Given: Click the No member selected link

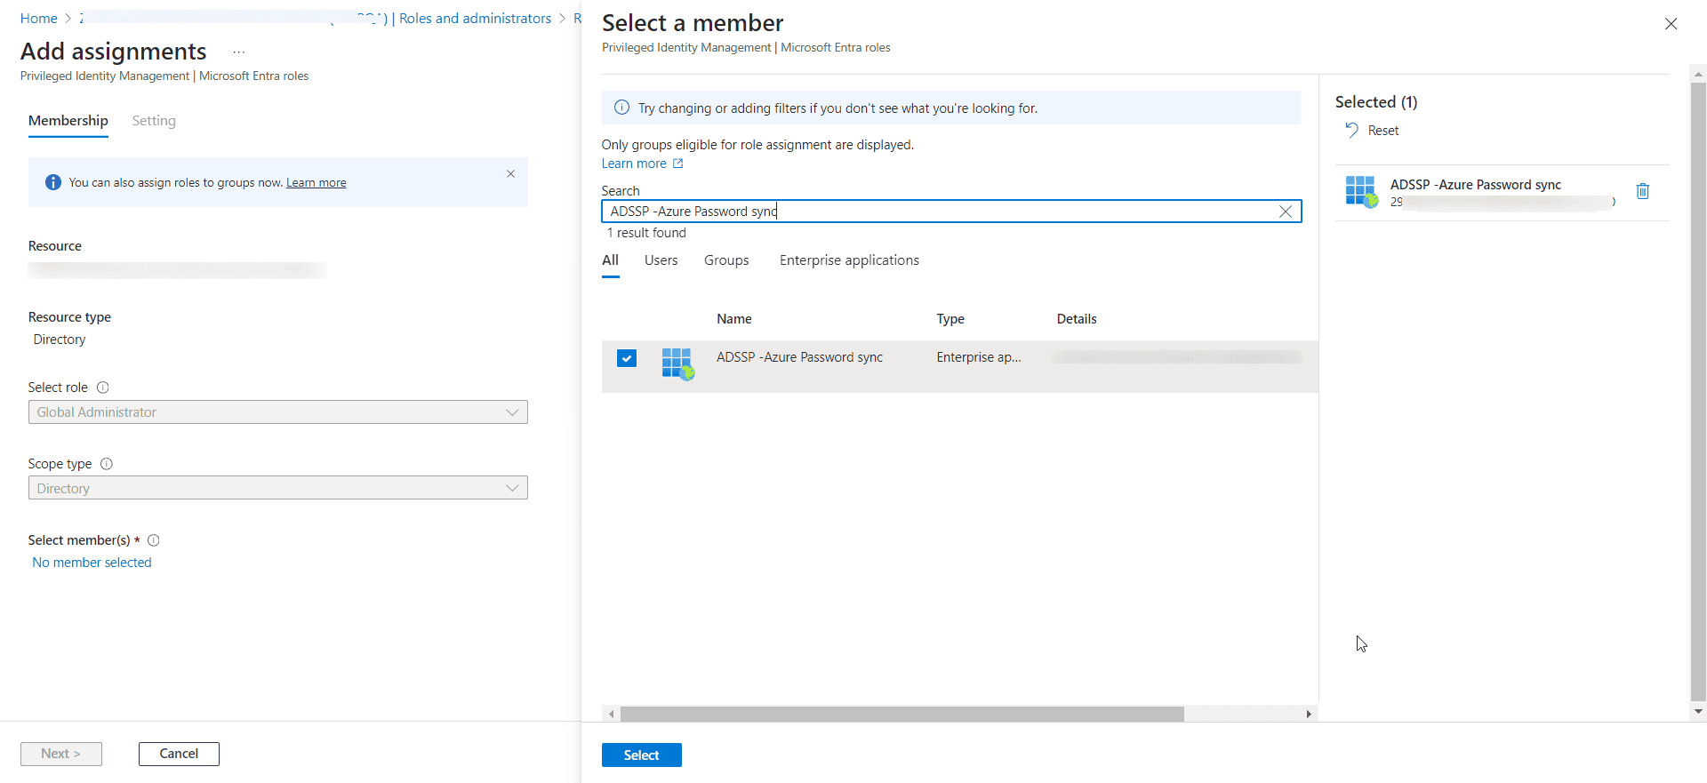Looking at the screenshot, I should pyautogui.click(x=92, y=563).
